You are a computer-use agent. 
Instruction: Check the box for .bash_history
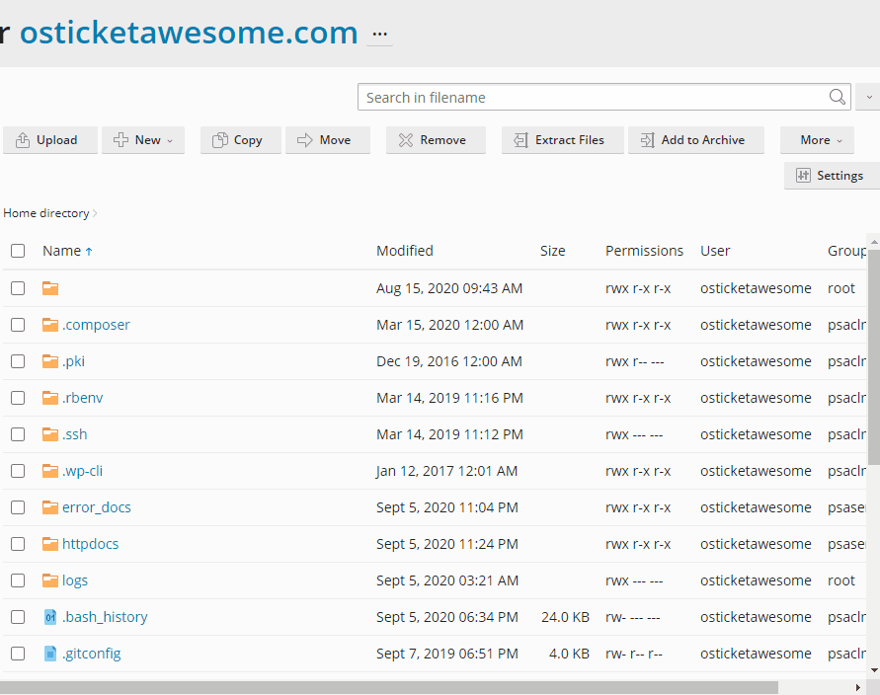(x=18, y=617)
